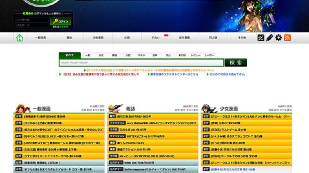Select the すべて search tab

[x=70, y=55]
